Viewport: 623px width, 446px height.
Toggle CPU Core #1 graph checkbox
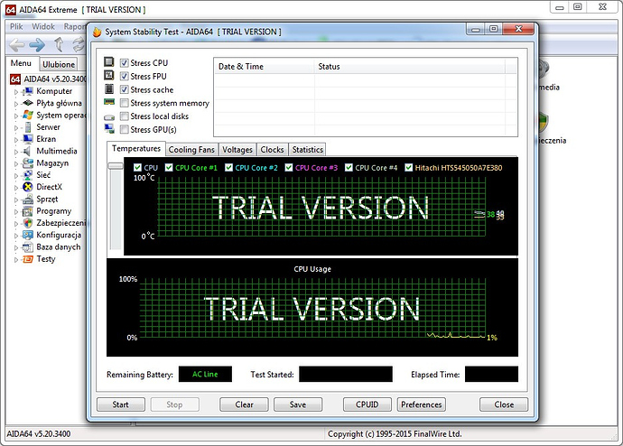169,168
